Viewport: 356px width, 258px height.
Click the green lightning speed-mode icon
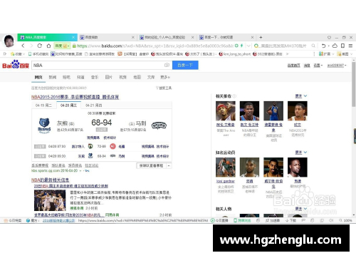(241, 46)
